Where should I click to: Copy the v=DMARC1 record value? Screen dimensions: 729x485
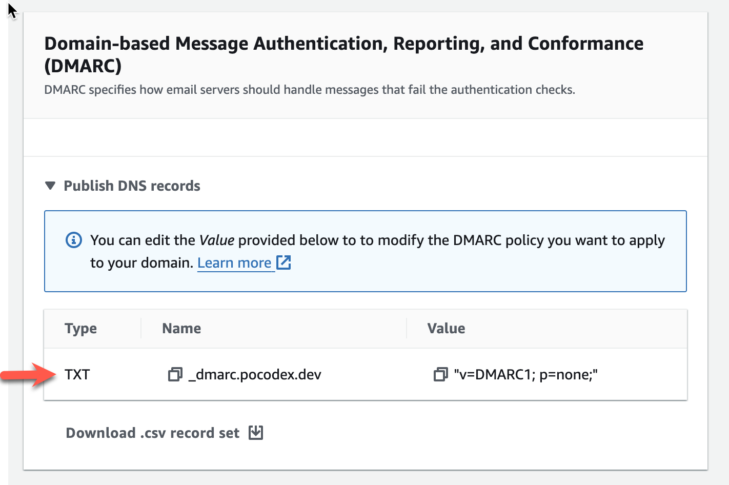[x=440, y=374]
